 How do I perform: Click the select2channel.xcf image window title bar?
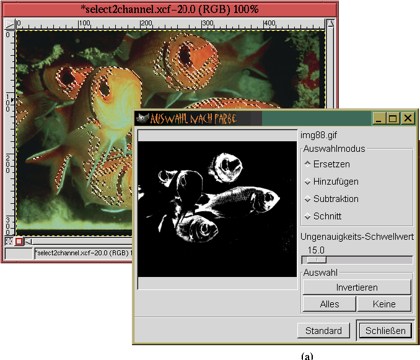(170, 9)
